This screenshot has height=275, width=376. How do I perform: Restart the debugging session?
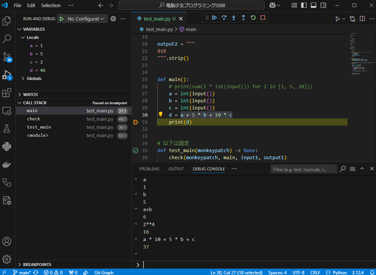253,18
